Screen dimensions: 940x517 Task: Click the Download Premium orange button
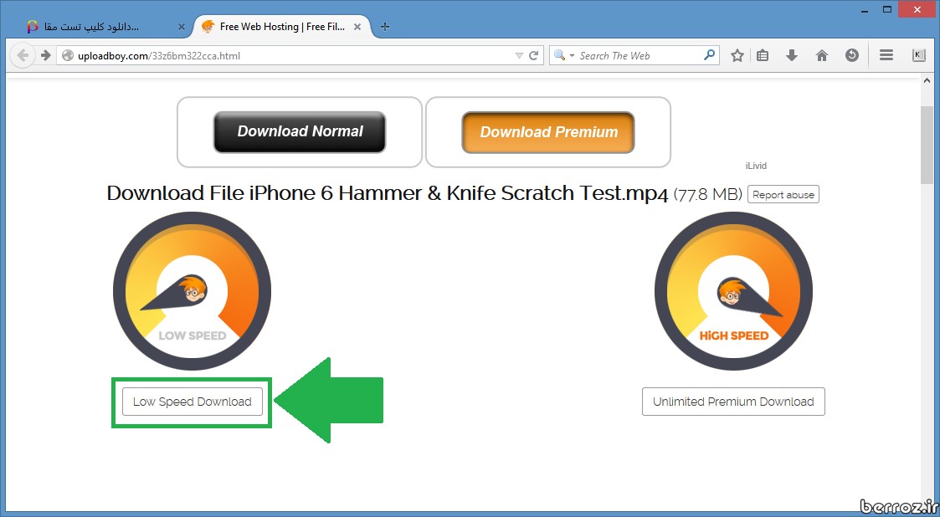pos(548,132)
